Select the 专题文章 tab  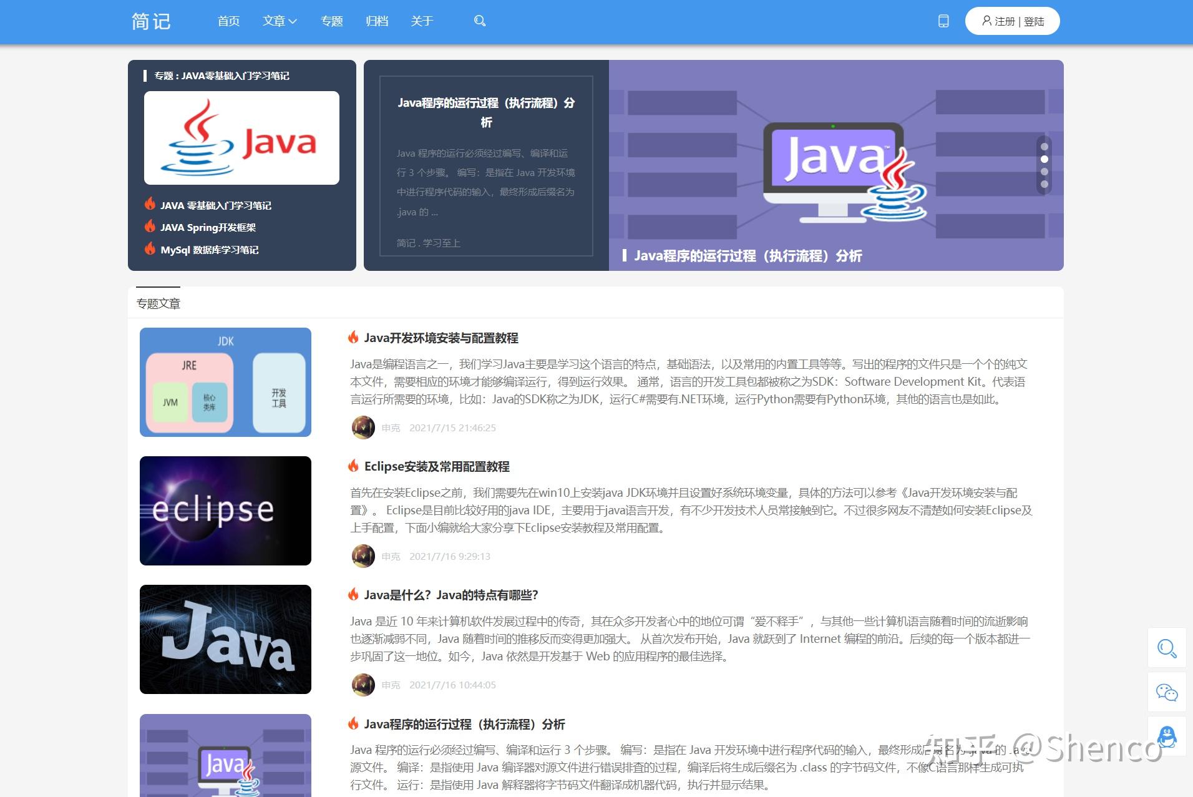point(158,303)
